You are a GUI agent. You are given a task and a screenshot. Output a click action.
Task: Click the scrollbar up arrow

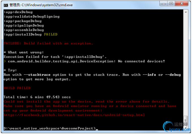pos(186,12)
